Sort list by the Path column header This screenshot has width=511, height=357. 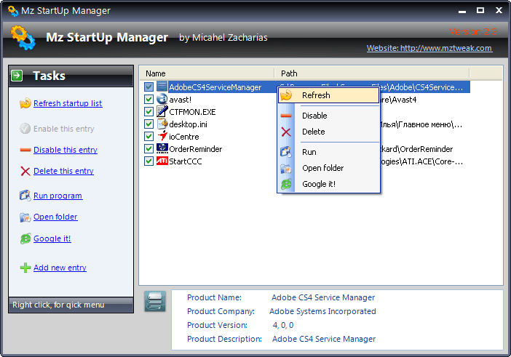pos(371,73)
